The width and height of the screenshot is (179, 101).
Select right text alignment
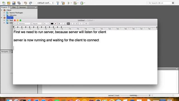click(x=74, y=24)
